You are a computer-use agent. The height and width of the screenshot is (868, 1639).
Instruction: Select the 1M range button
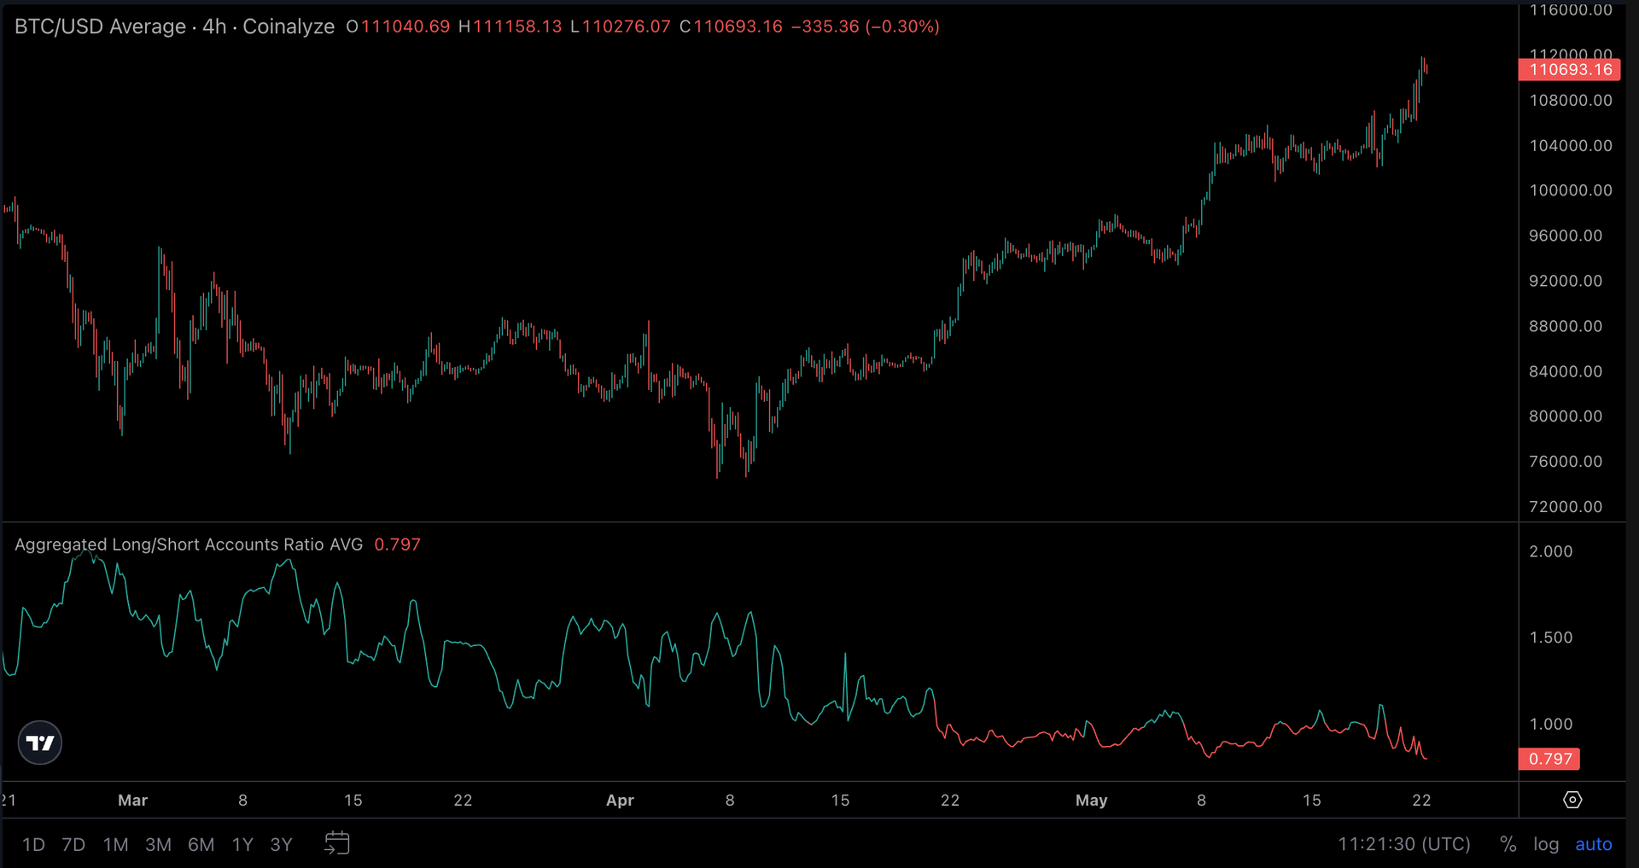114,844
